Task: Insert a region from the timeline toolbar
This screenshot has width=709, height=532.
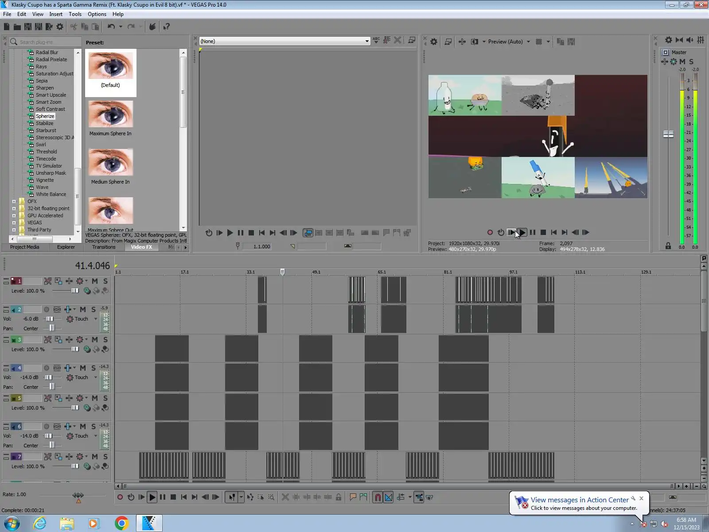Action: pos(363,497)
